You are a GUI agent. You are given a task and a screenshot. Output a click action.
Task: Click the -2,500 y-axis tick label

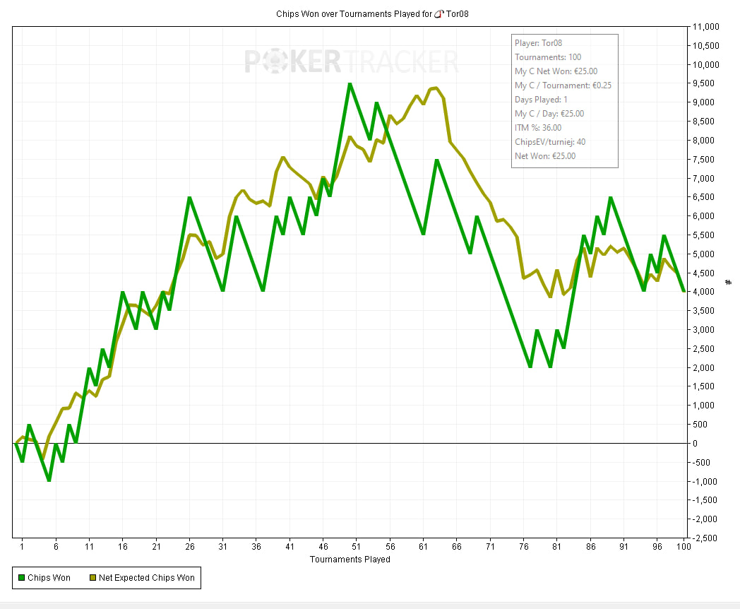coord(705,538)
